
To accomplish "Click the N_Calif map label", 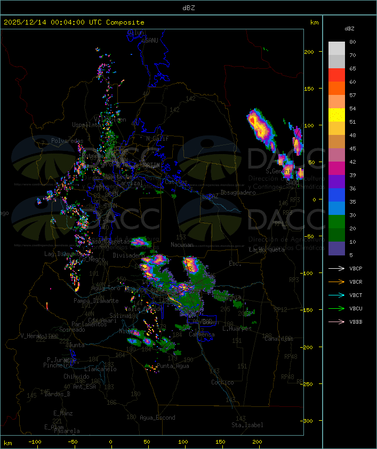I will [157, 139].
